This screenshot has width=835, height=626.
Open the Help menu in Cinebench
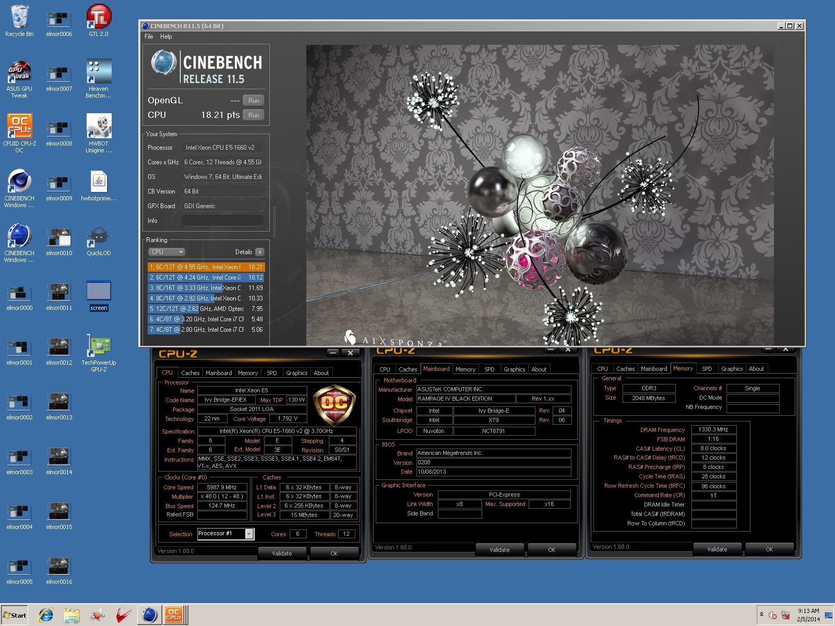tap(166, 37)
